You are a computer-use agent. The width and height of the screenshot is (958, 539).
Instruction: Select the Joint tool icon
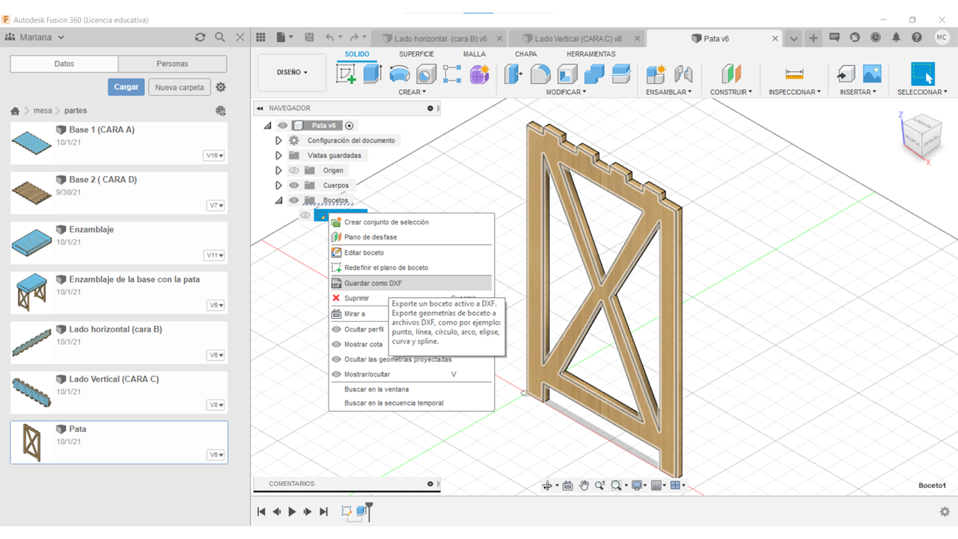pyautogui.click(x=683, y=74)
